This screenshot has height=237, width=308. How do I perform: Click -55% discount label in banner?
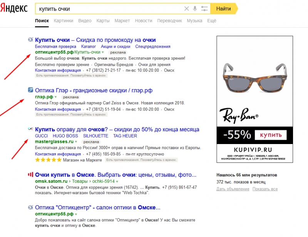point(237,135)
